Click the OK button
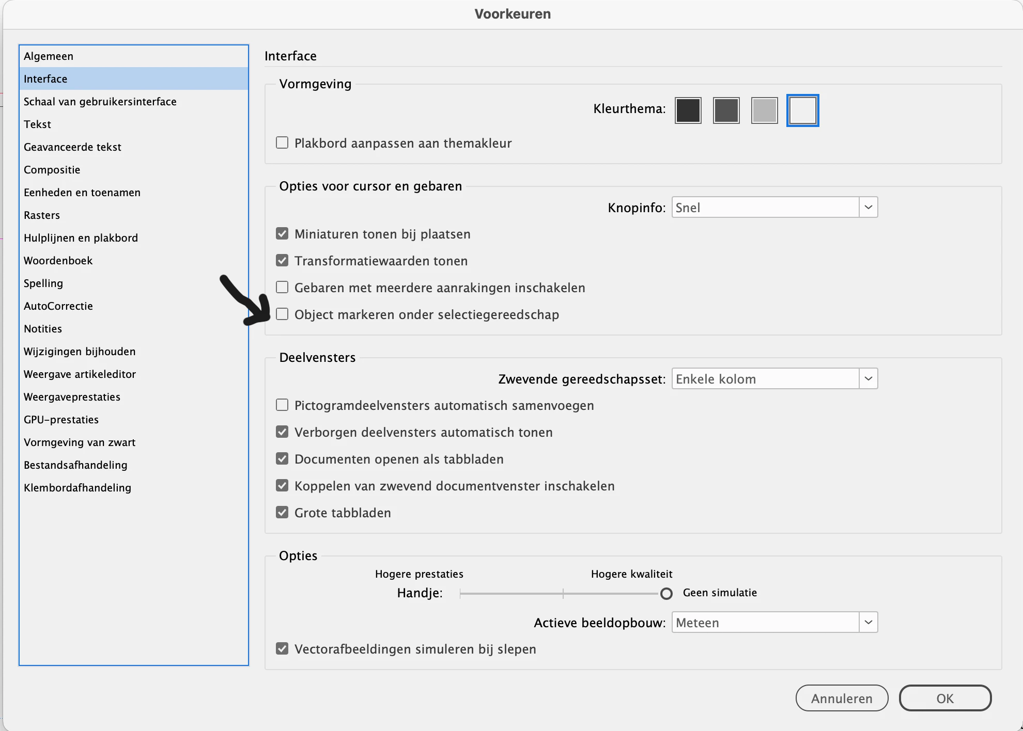This screenshot has height=731, width=1023. click(945, 698)
